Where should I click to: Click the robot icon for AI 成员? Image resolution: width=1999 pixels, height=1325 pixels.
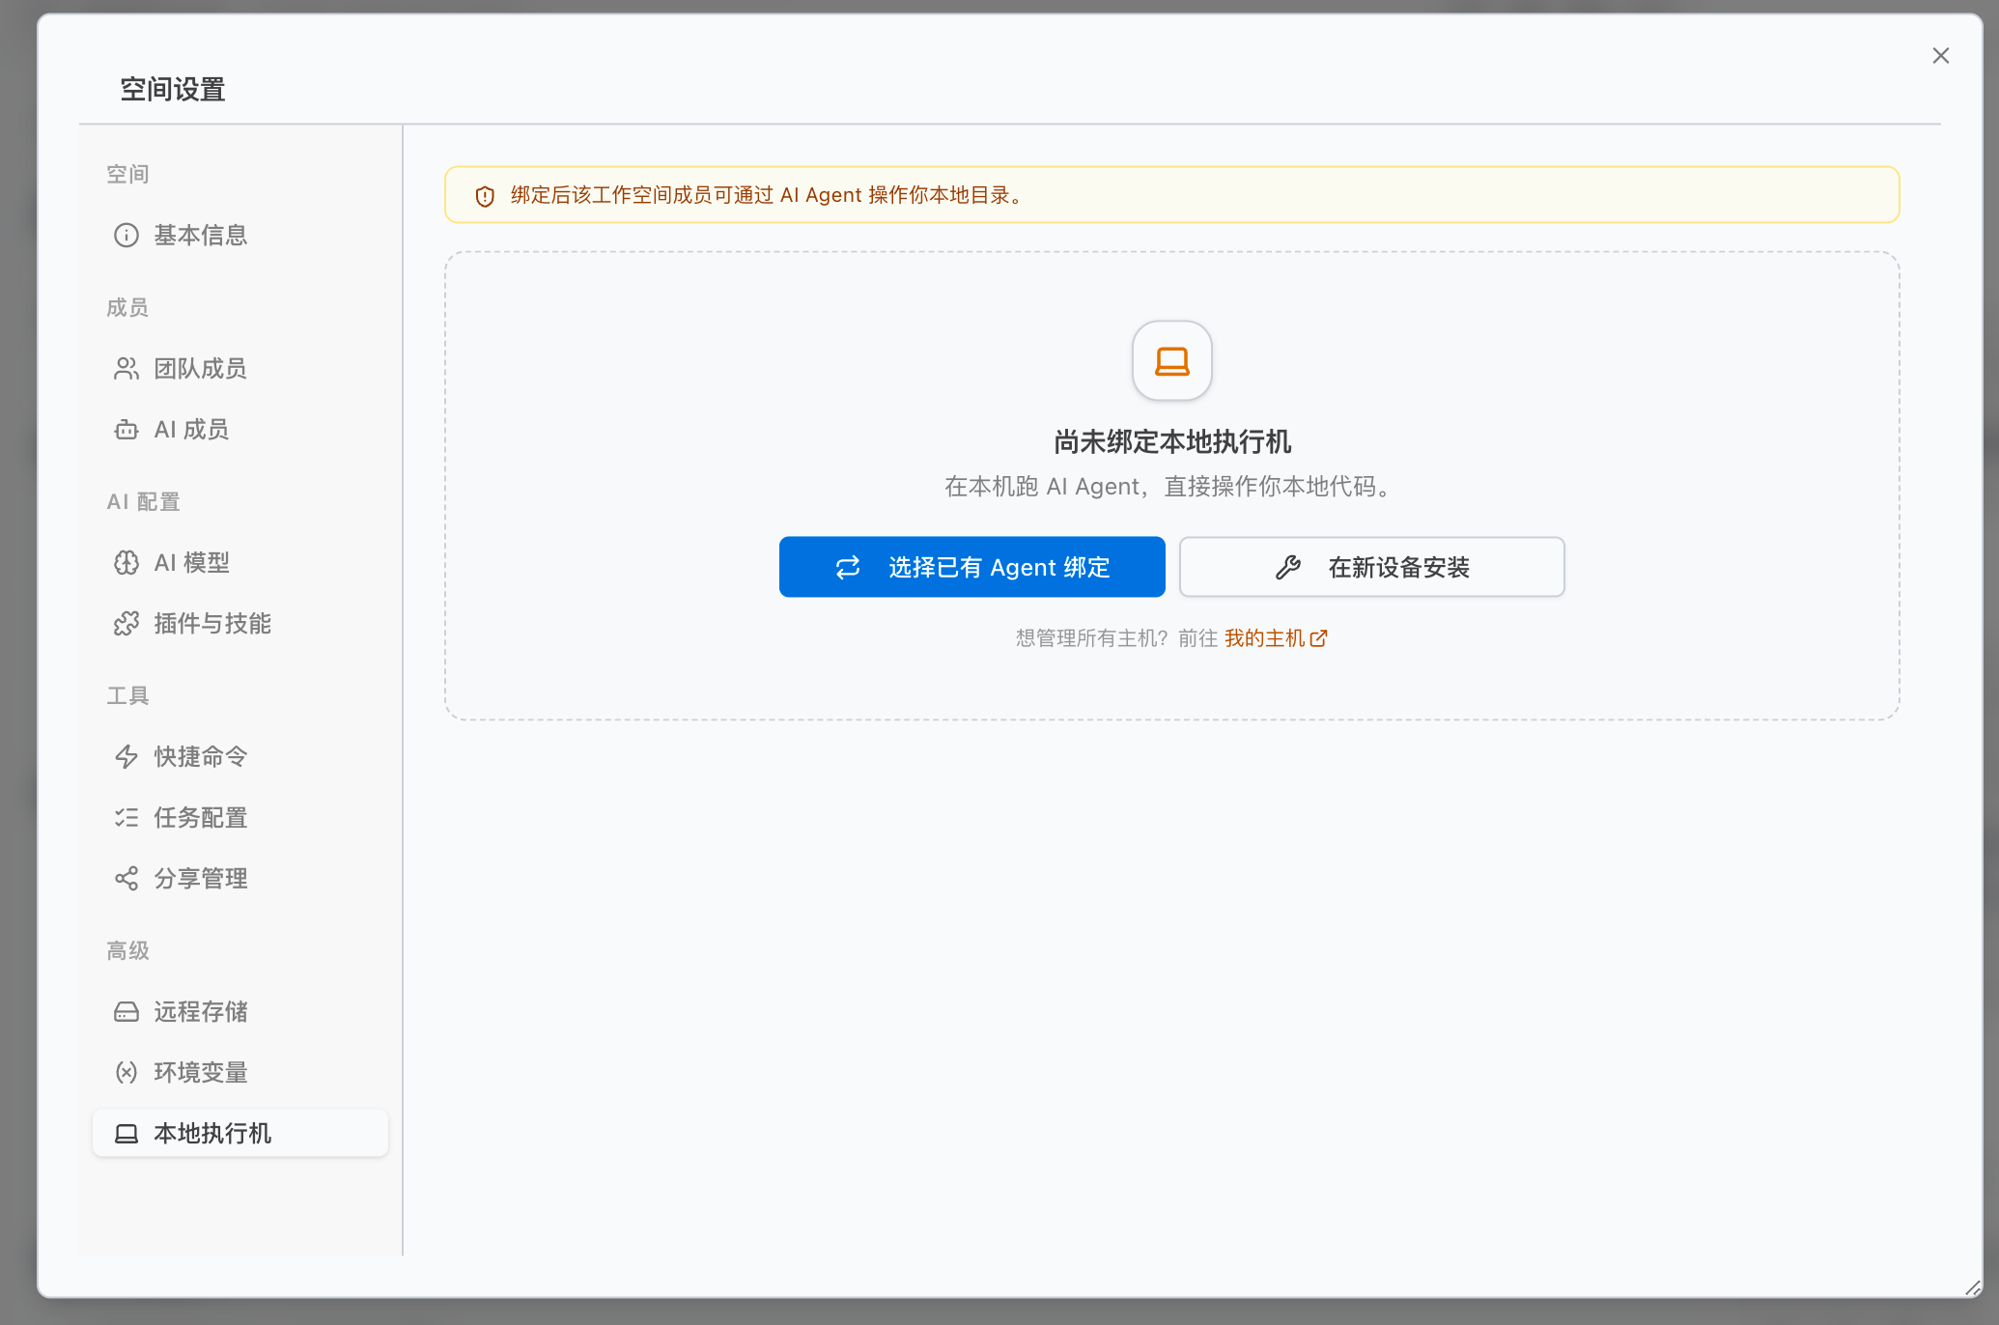pyautogui.click(x=127, y=430)
